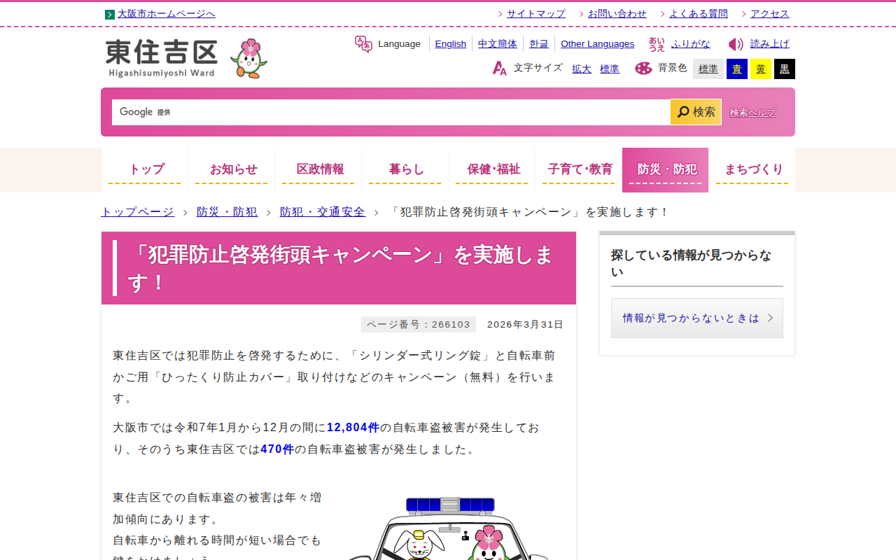Open the まちづくり navigation tab
The height and width of the screenshot is (560, 896).
tap(752, 170)
